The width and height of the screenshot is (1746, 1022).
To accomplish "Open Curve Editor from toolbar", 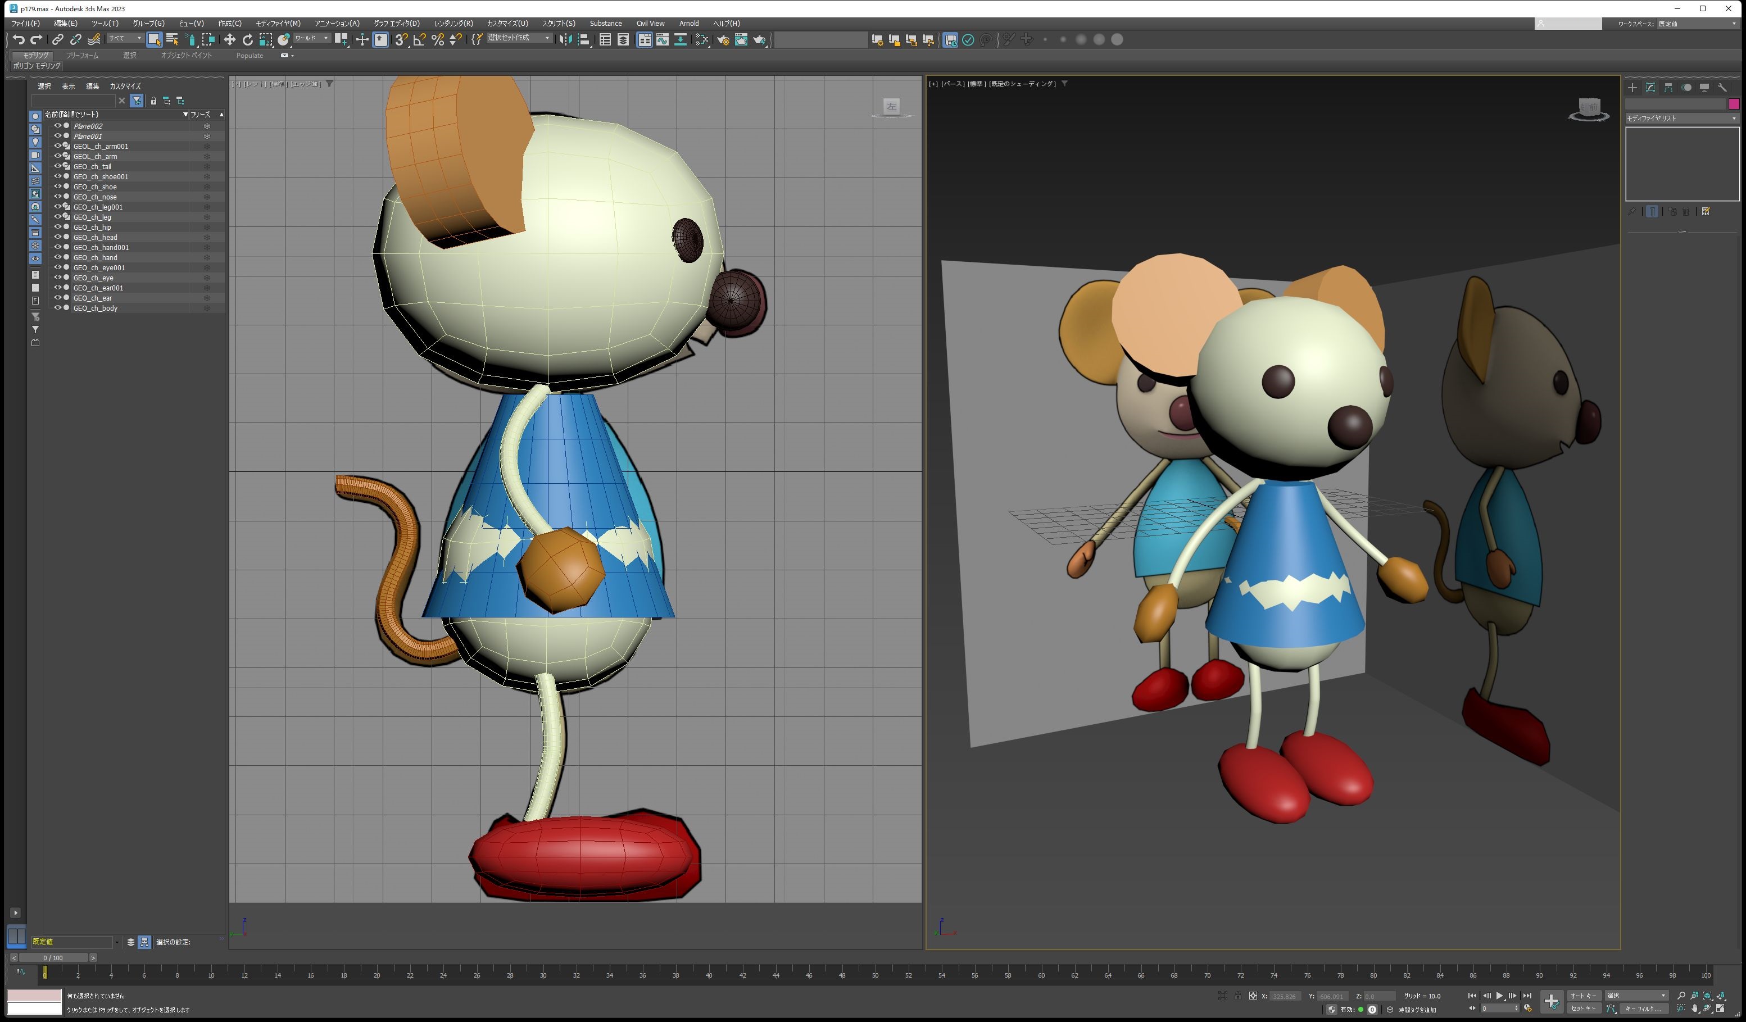I will coord(663,40).
